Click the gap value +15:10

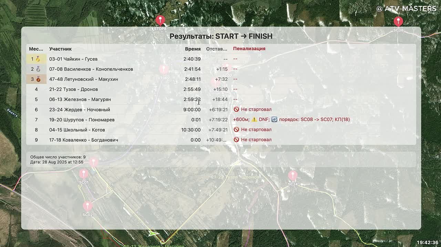[x=220, y=89]
